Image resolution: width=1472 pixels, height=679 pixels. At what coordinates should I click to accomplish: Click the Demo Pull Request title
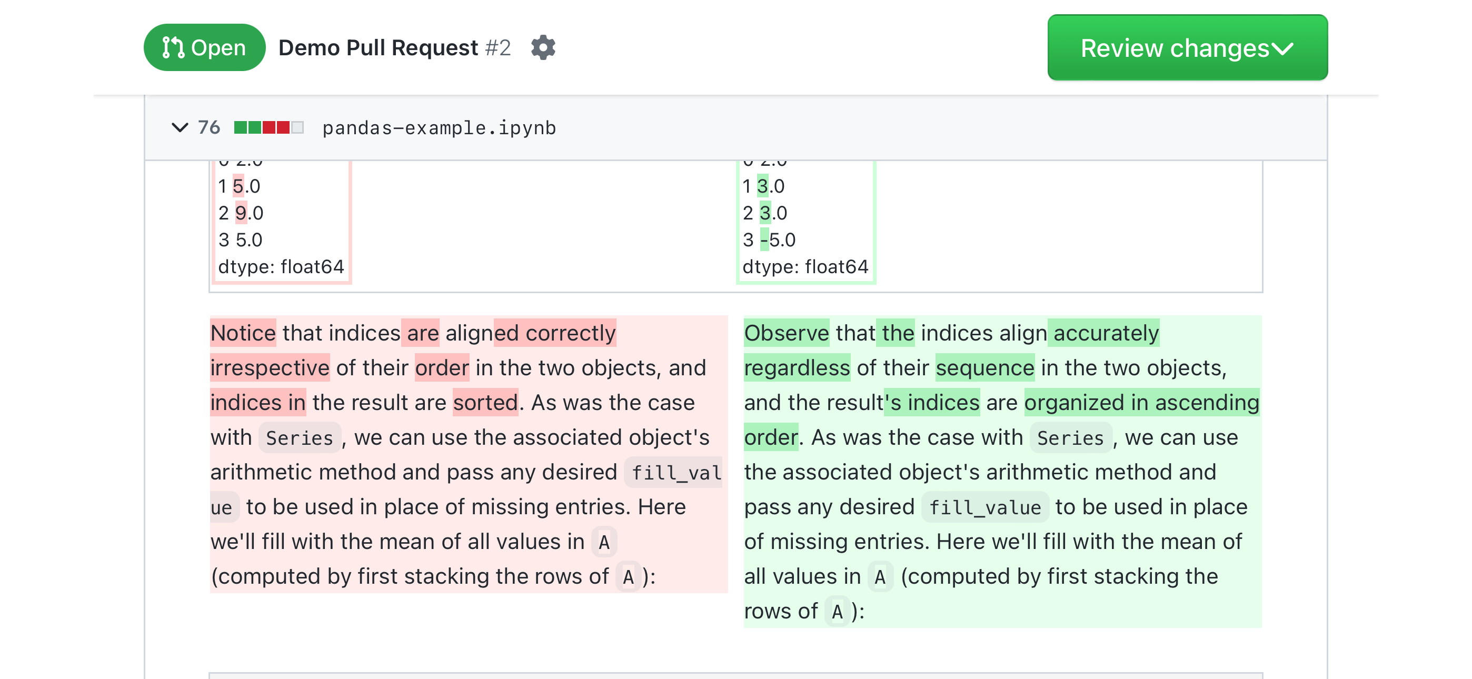tap(377, 48)
